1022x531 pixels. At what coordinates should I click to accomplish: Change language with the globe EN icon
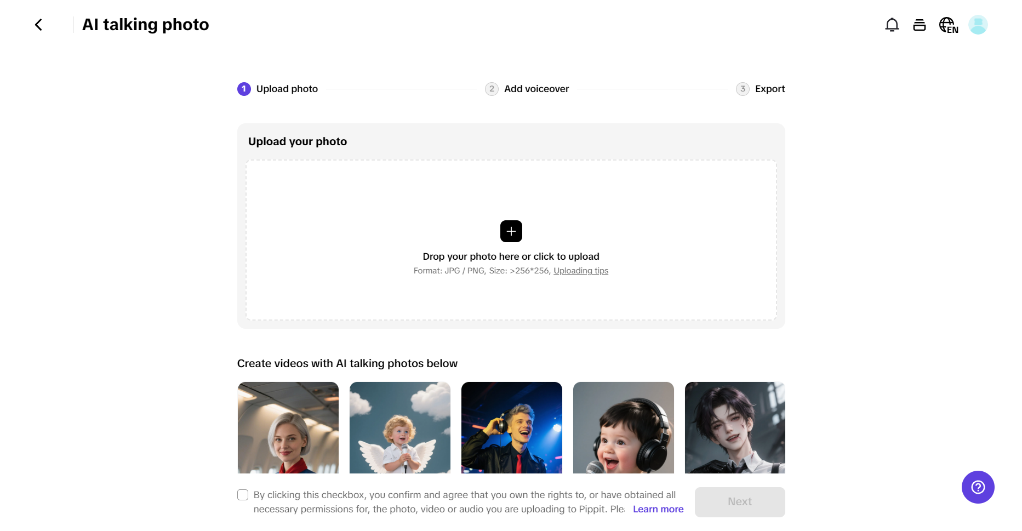948,25
